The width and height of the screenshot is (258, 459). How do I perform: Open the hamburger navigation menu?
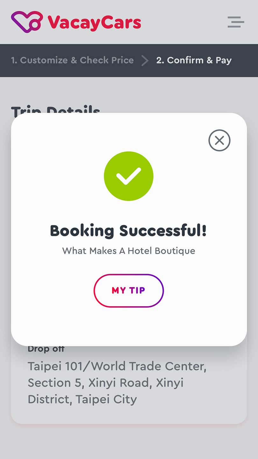[x=236, y=22]
